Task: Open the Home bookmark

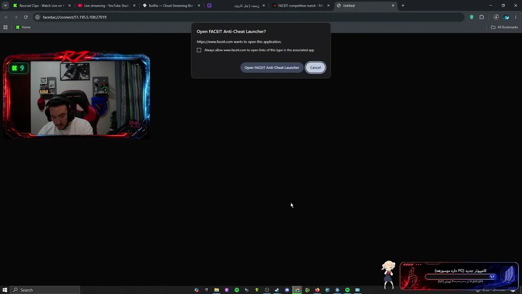Action: tap(23, 27)
